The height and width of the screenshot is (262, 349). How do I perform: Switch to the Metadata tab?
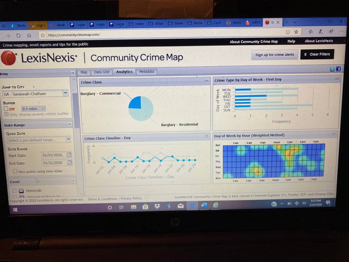click(147, 72)
